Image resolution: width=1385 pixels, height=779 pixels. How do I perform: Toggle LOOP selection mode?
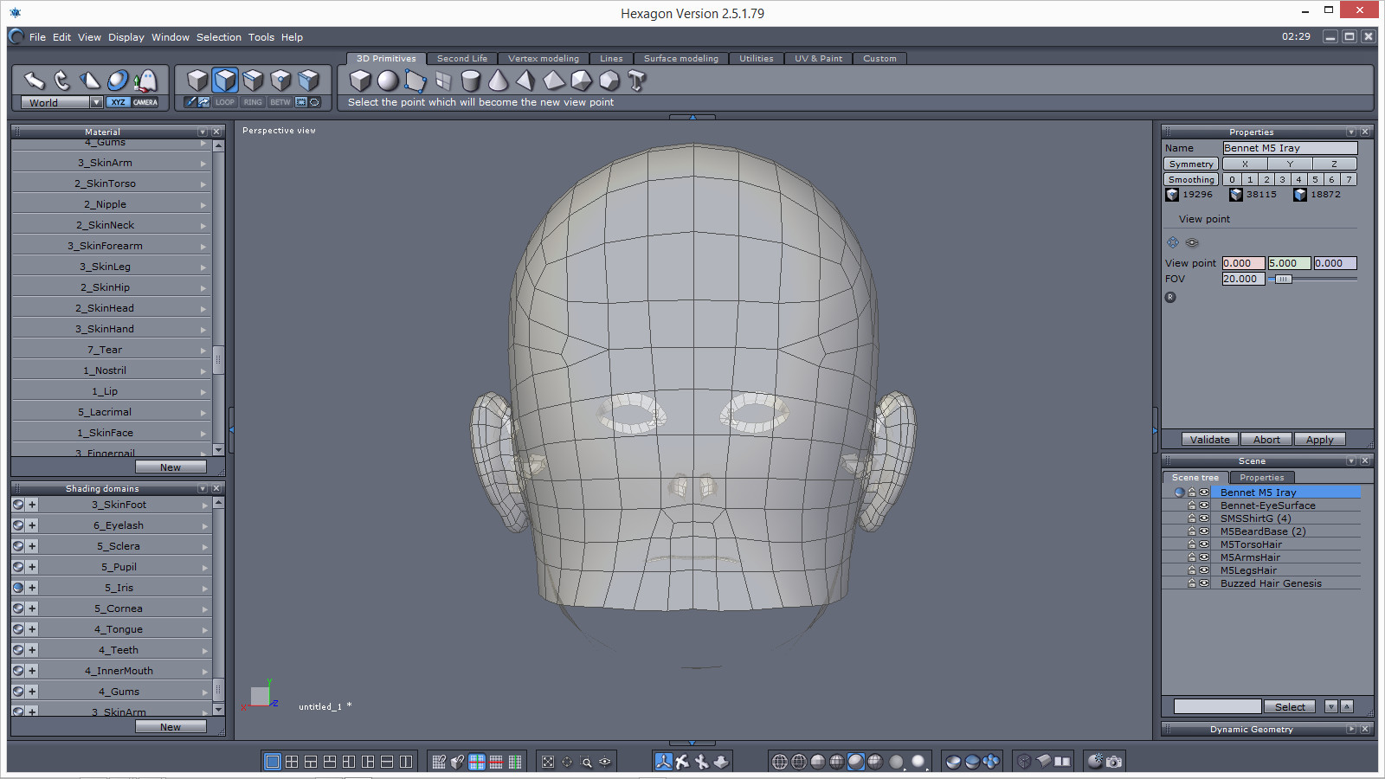click(x=225, y=102)
